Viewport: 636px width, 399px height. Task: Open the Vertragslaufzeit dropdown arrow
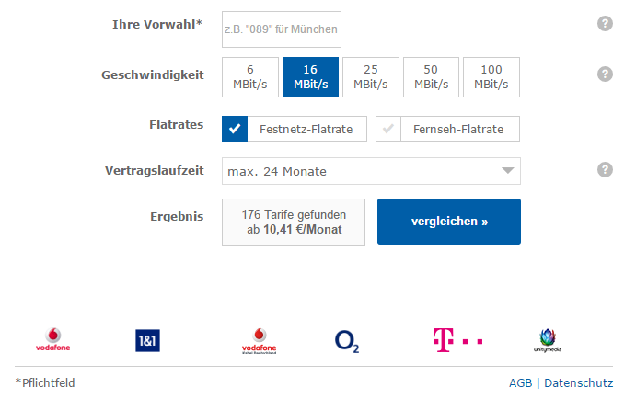508,170
